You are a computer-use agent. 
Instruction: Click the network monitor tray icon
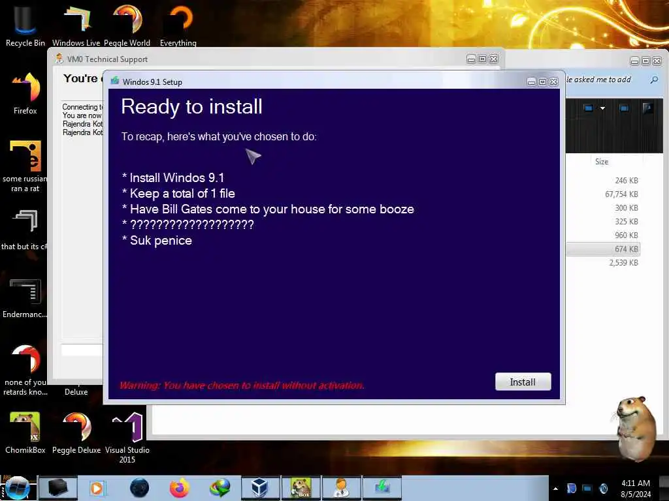587,488
